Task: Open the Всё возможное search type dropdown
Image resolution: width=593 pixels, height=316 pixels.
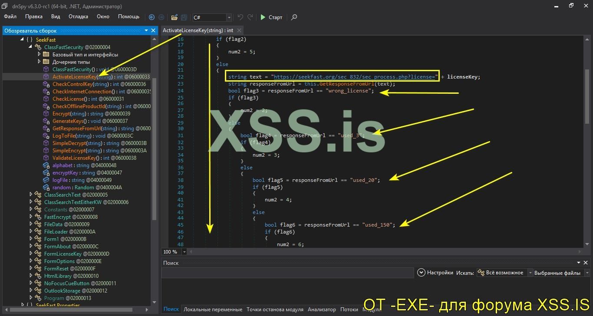Action: point(504,273)
